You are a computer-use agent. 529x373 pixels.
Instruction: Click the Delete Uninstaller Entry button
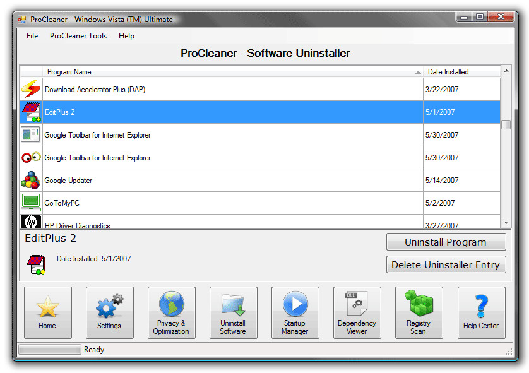(446, 264)
